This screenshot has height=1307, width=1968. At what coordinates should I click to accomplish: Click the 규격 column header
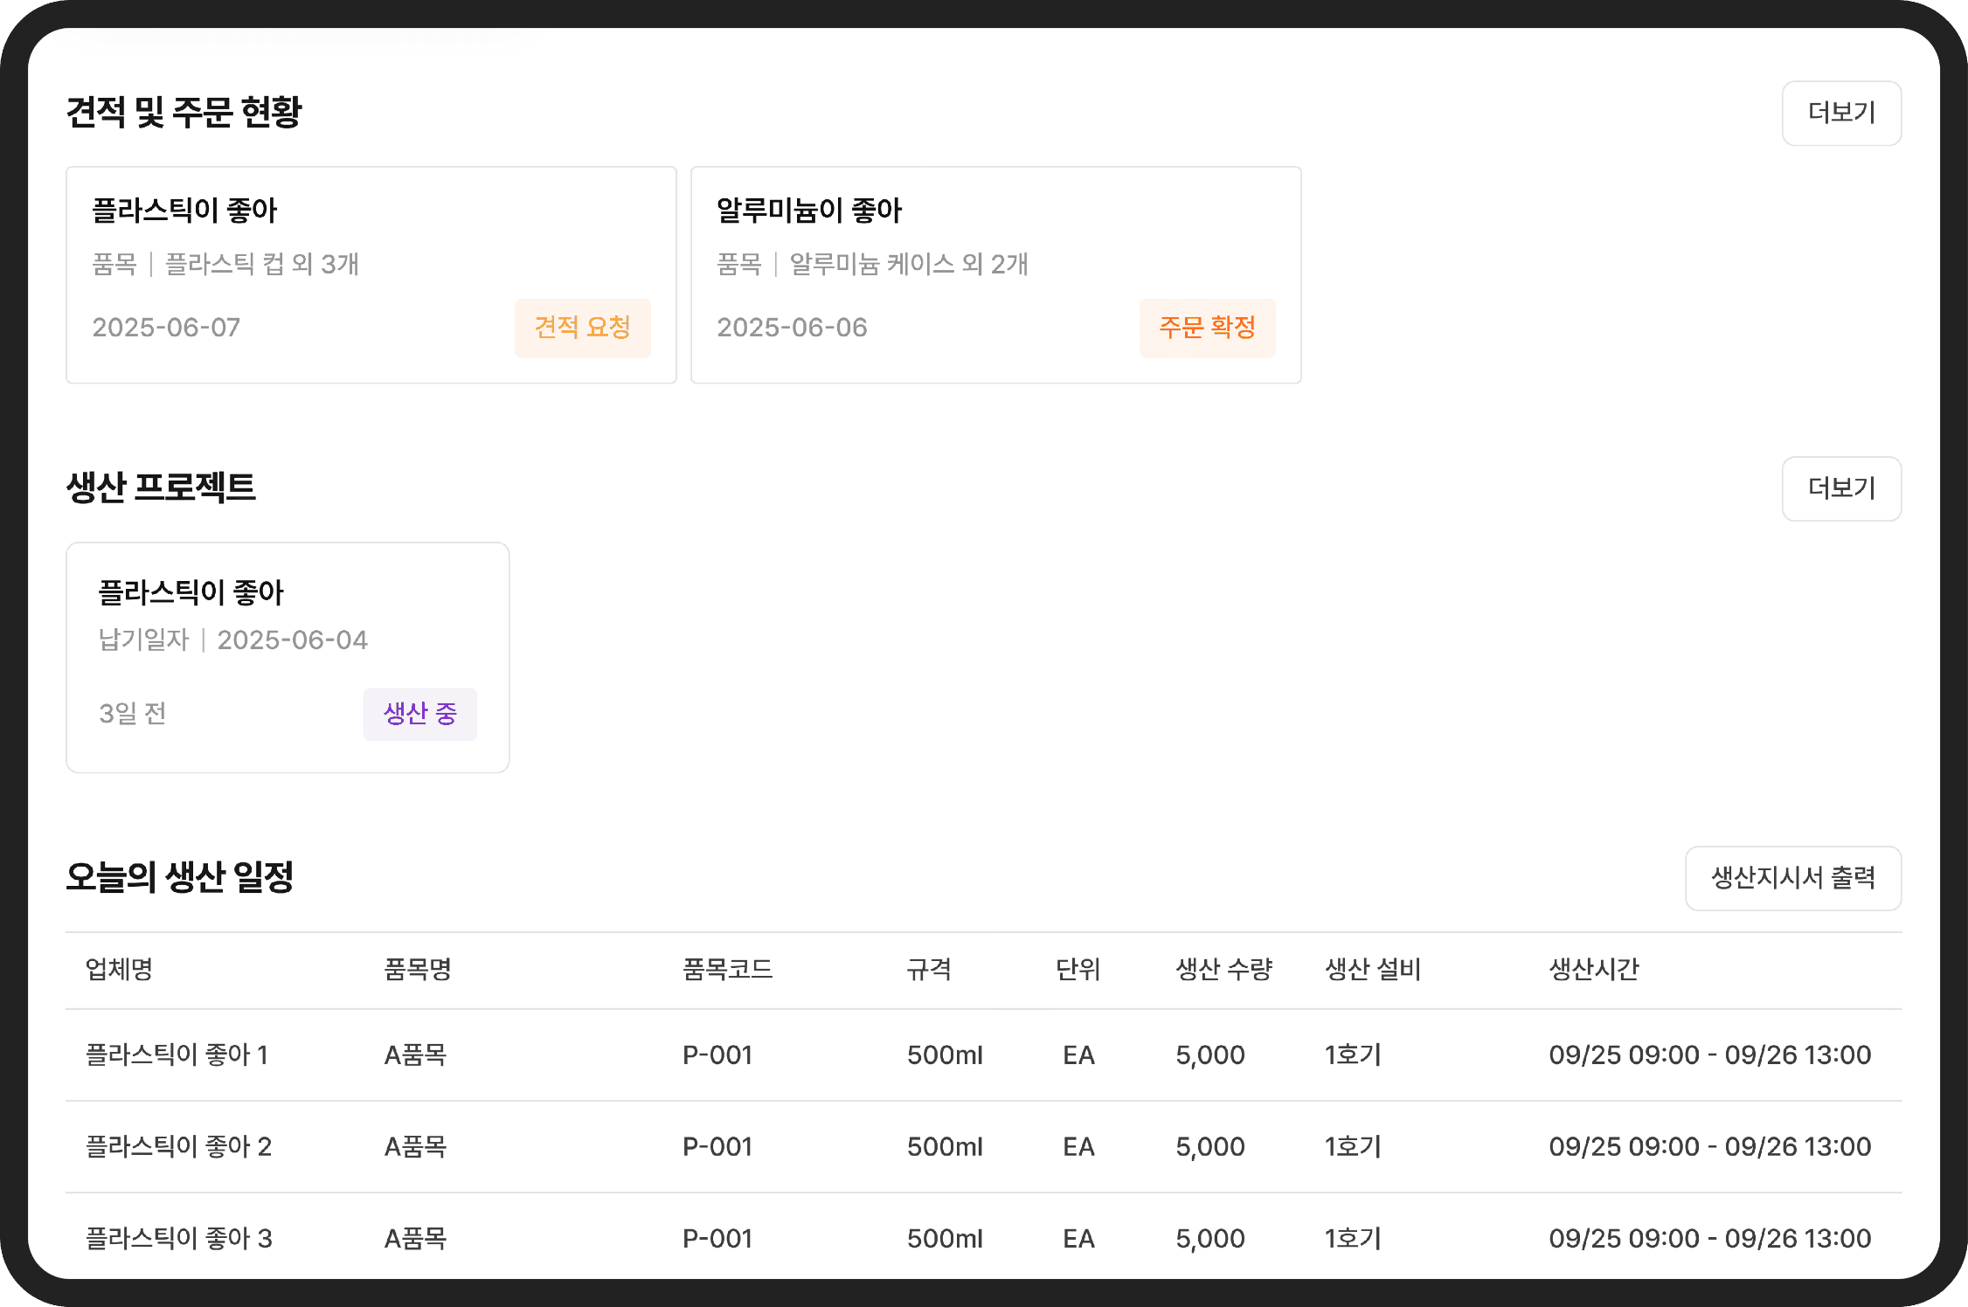[x=928, y=969]
